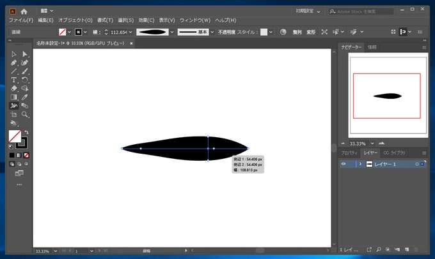Viewport: 435px width, 259px height.
Task: Open the stroke weight dropdown
Action: coord(130,32)
